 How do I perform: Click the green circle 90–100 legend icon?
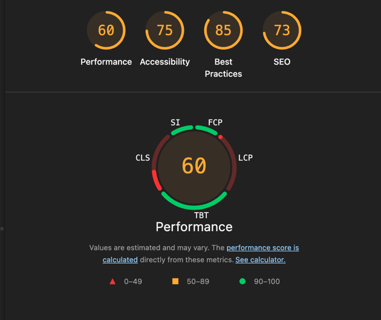pyautogui.click(x=243, y=281)
